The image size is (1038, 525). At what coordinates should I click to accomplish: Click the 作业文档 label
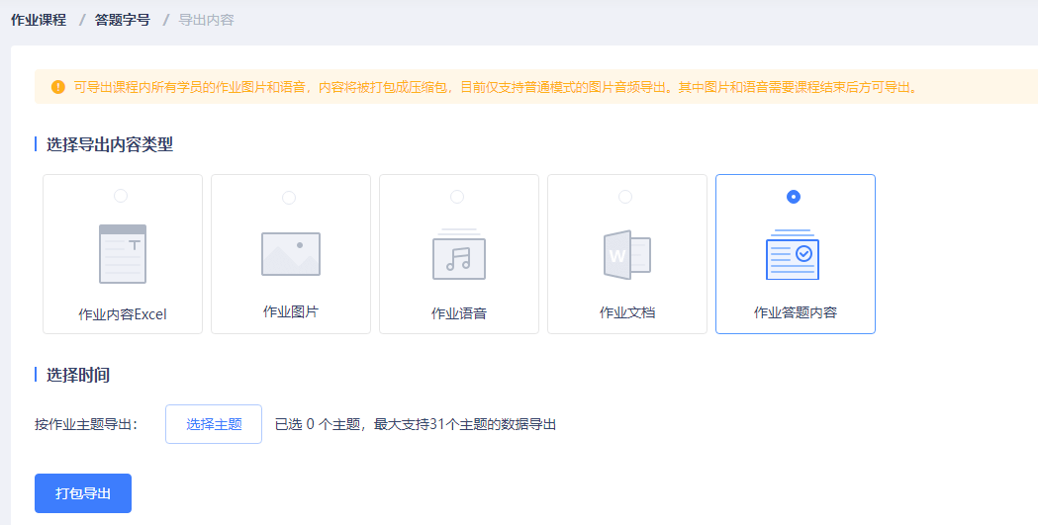coord(627,312)
